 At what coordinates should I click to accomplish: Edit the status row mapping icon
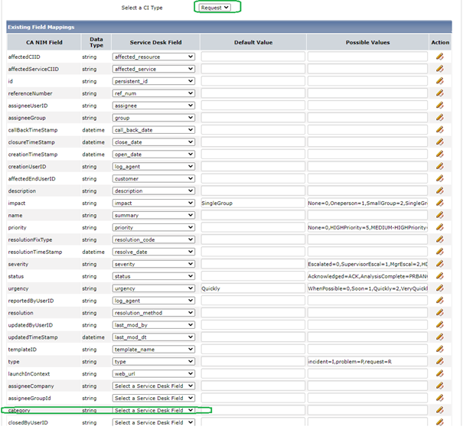tap(439, 276)
